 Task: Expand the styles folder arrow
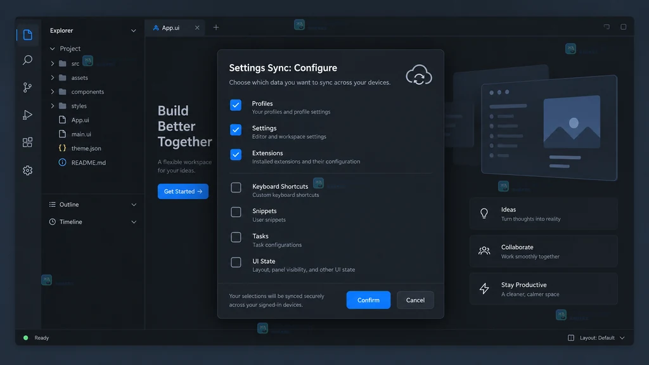pos(53,106)
